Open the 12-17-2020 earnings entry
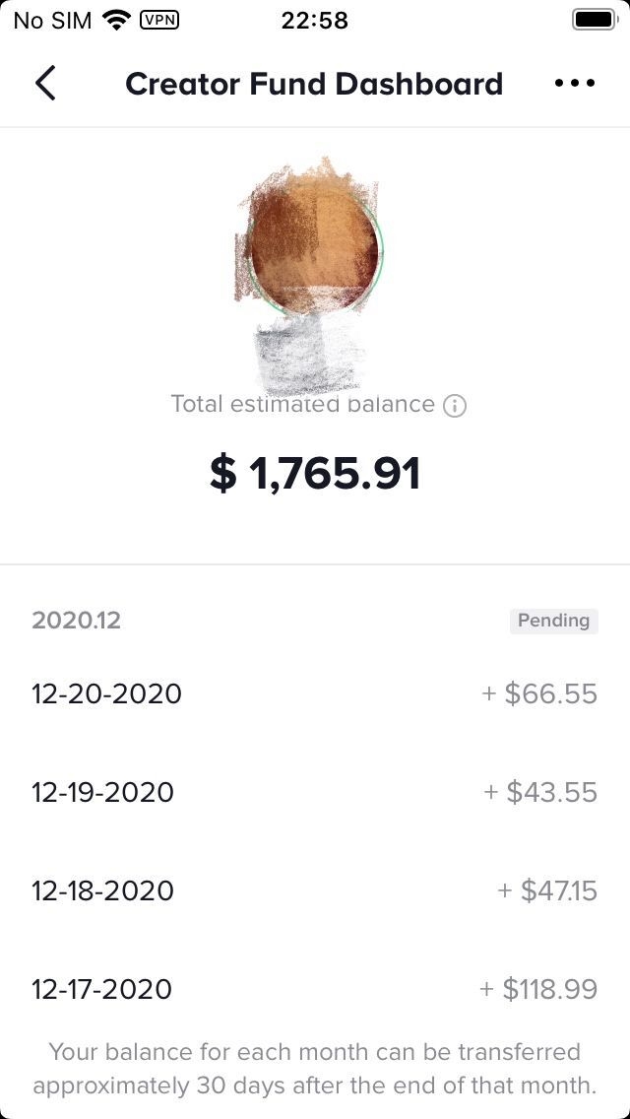Image resolution: width=630 pixels, height=1119 pixels. (101, 989)
